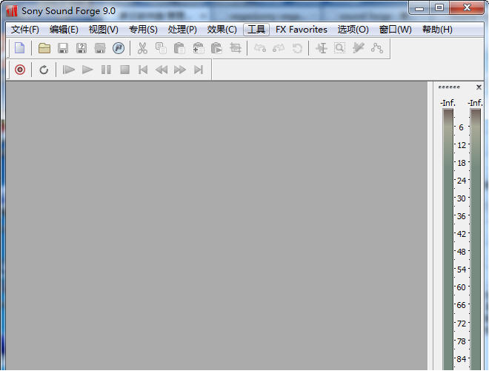Click the Repeat last action icon

point(297,48)
